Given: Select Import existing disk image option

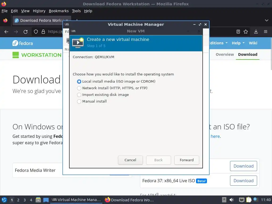Looking at the screenshot, I should coord(79,95).
